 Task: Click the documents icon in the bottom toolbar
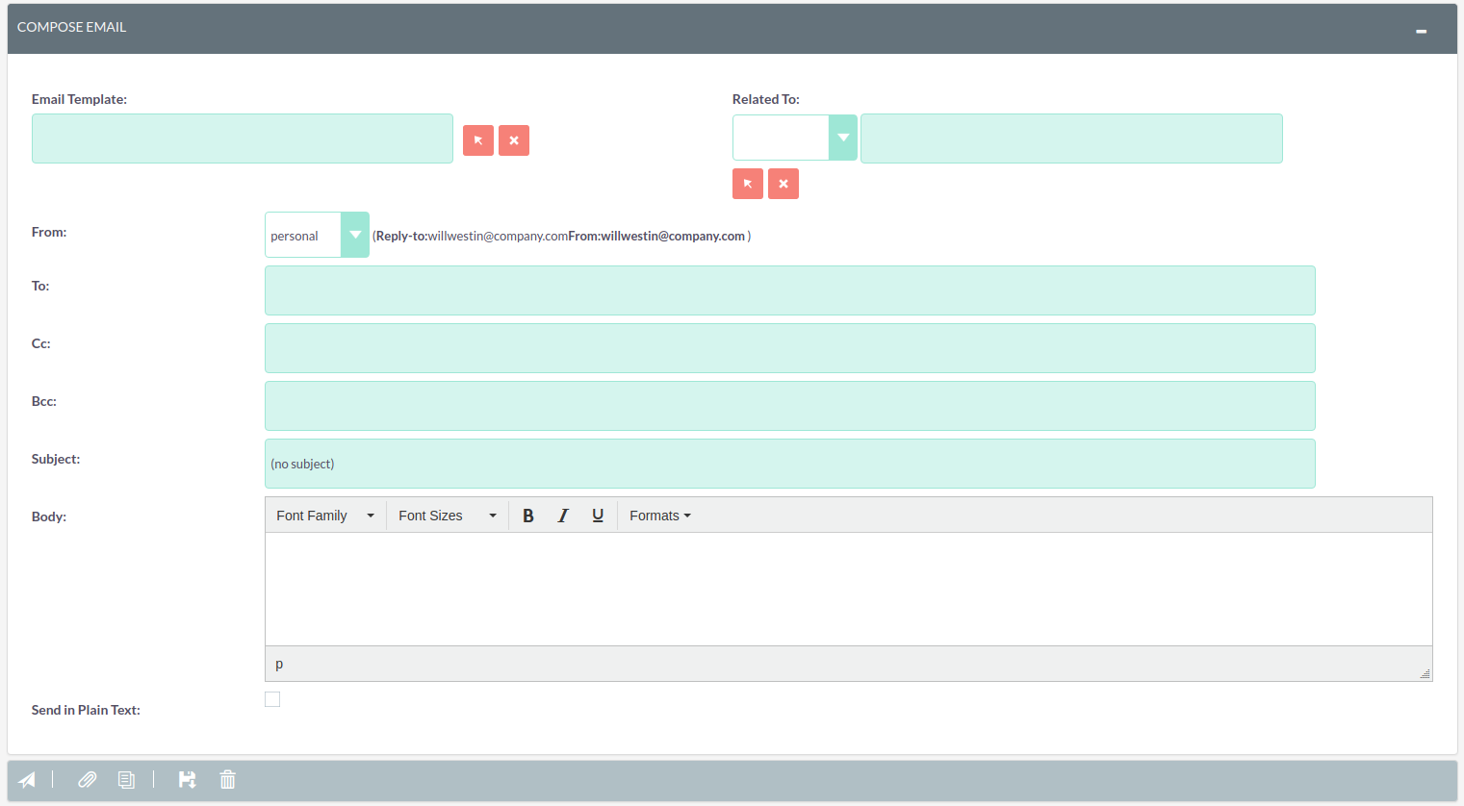tap(126, 779)
